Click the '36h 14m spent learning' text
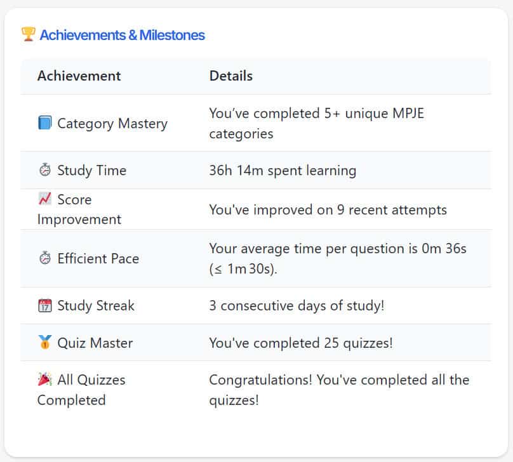513x462 pixels. point(283,170)
